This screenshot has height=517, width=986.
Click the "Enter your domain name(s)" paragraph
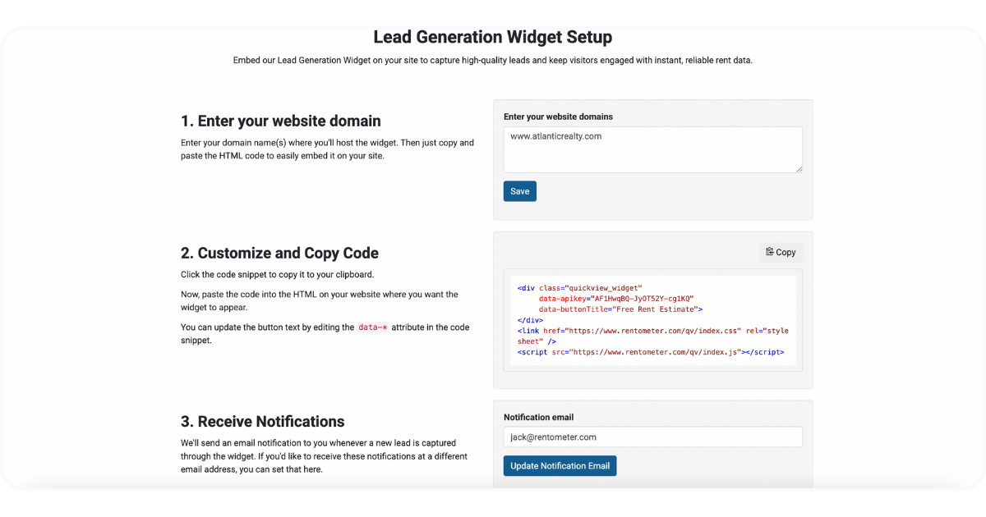(x=327, y=149)
